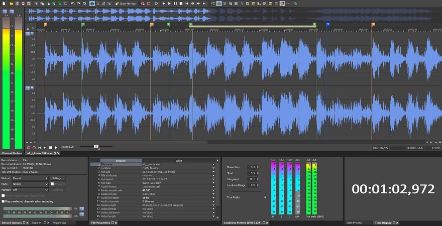The image size is (442, 226).
Task: Open the Mode dropdown showing Normal
Action: (30, 184)
